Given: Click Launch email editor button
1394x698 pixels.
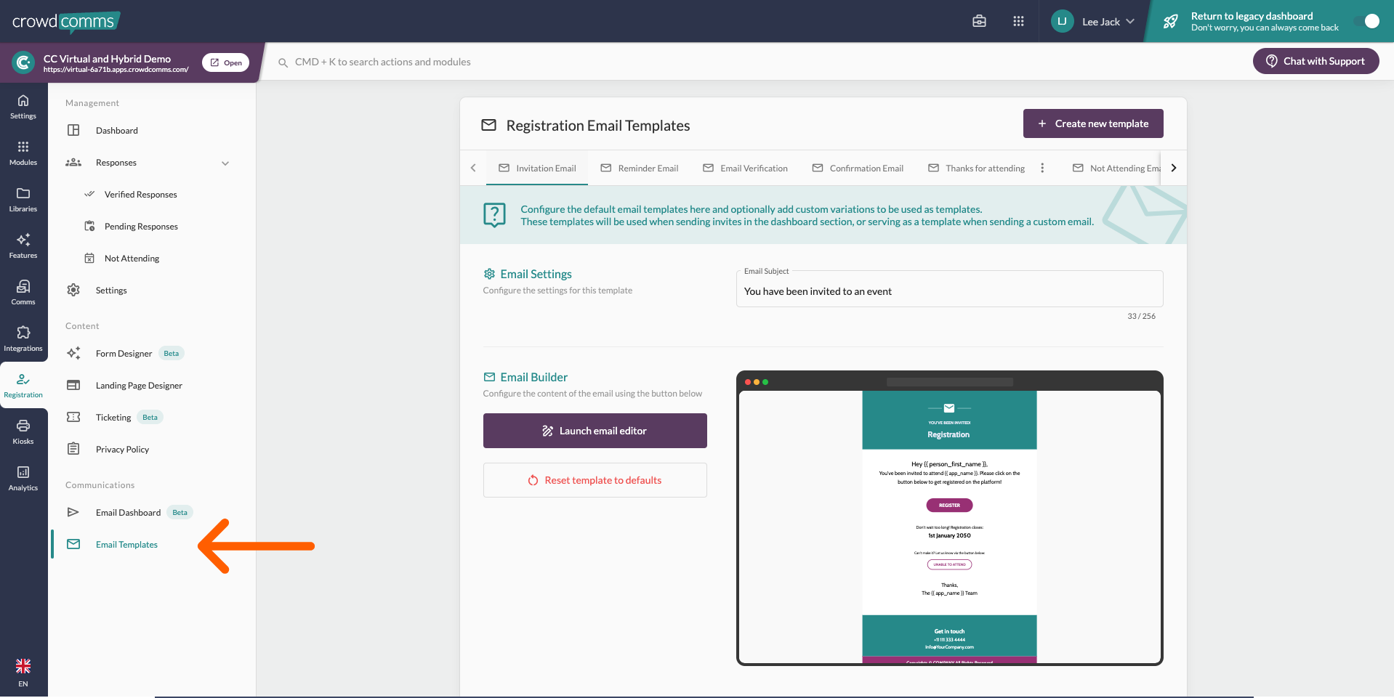Looking at the screenshot, I should (595, 431).
